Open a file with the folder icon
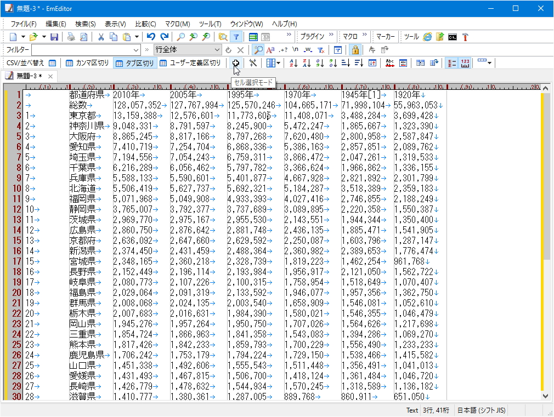The height and width of the screenshot is (417, 554). (33, 37)
